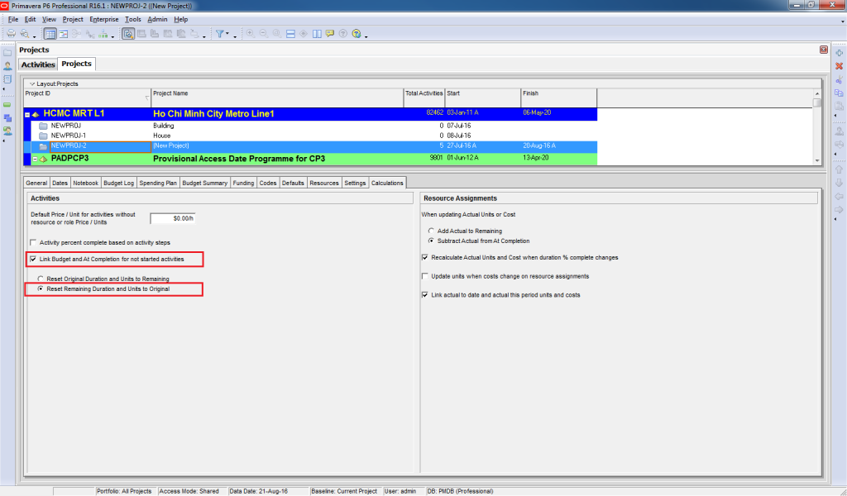The image size is (847, 496).
Task: Open the Layout:Projects dropdown arrow
Action: coord(32,84)
